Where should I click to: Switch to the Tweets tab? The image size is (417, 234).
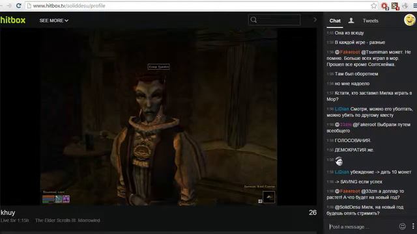(x=370, y=21)
